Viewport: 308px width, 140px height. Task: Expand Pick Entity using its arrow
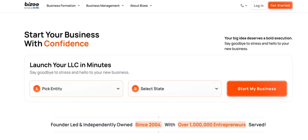coord(118,89)
